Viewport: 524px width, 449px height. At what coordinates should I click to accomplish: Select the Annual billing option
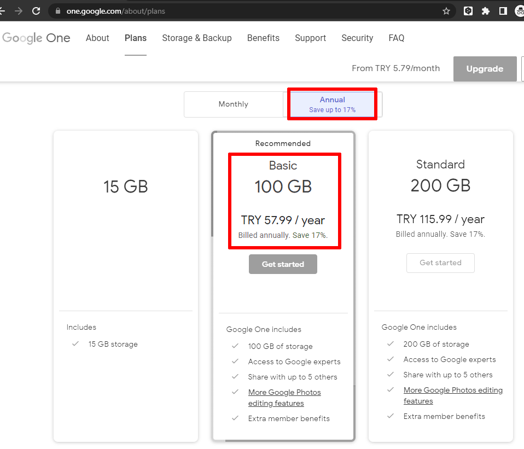[x=332, y=104]
